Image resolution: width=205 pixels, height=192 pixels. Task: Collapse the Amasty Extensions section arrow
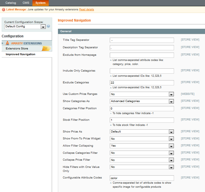click(3, 43)
